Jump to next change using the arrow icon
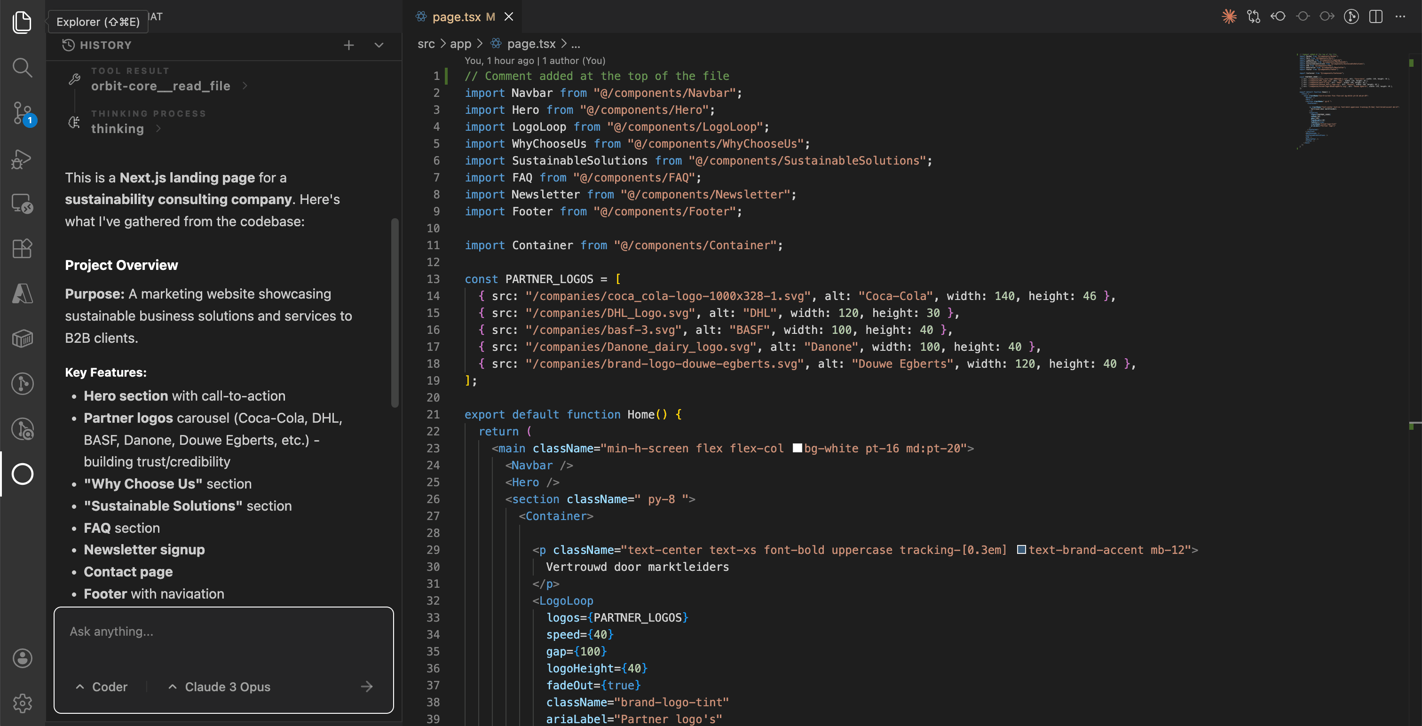The image size is (1422, 726). coord(1327,16)
